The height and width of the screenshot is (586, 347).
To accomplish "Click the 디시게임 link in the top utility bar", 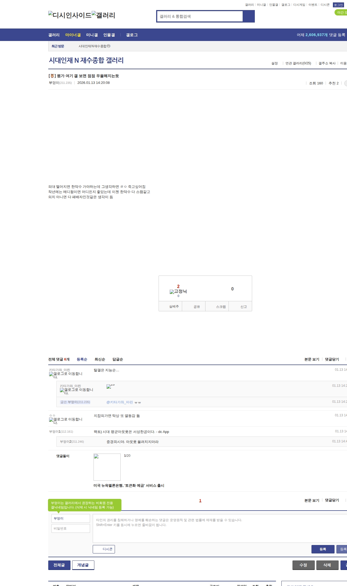I will tap(299, 5).
